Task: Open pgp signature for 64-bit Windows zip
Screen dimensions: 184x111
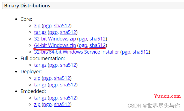Action: click(83, 46)
